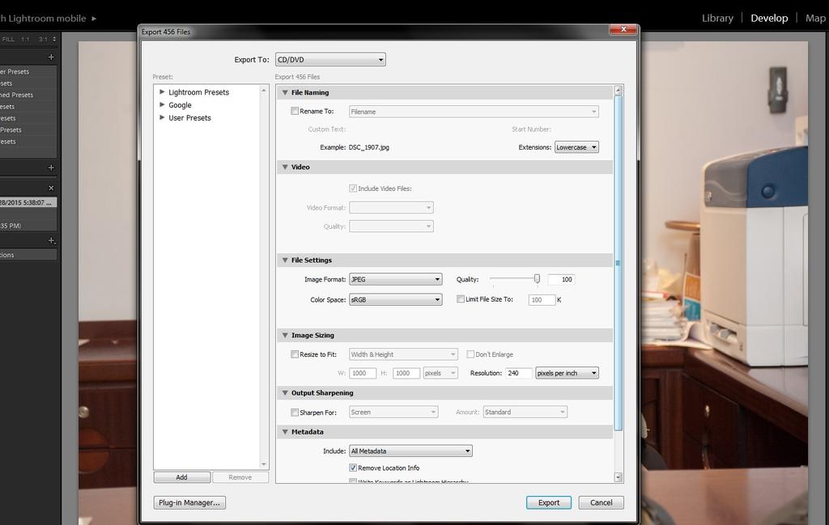Collapse the Output Sharpening section triangle
This screenshot has height=525, width=829.
(285, 393)
